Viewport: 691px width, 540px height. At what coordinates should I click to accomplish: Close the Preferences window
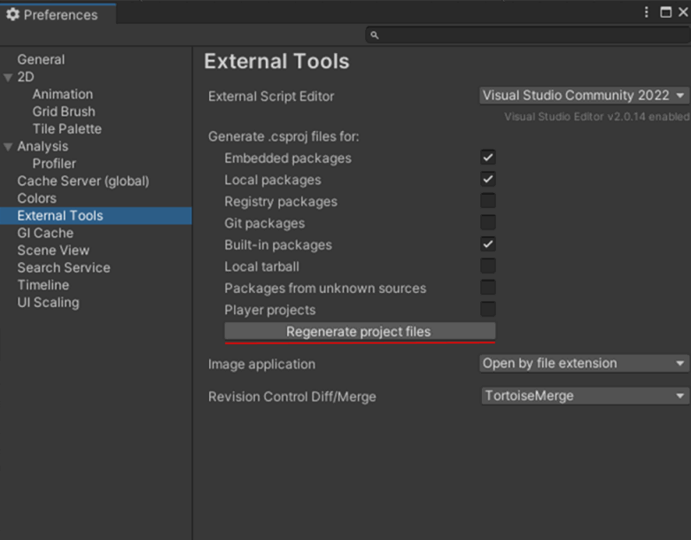tap(682, 12)
